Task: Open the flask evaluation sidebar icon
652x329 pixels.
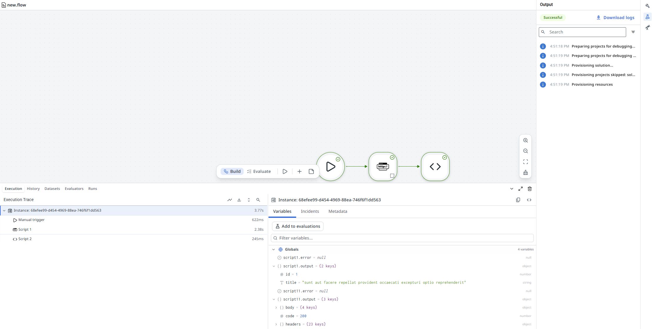Action: pos(648,17)
